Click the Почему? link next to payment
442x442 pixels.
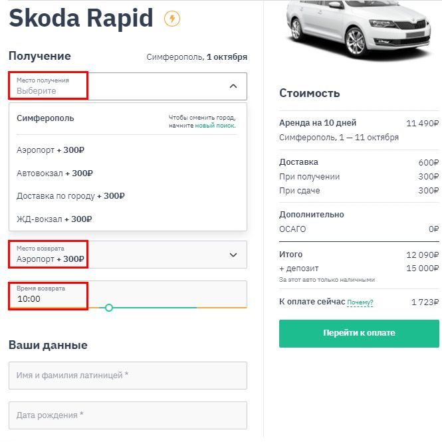coord(360,302)
